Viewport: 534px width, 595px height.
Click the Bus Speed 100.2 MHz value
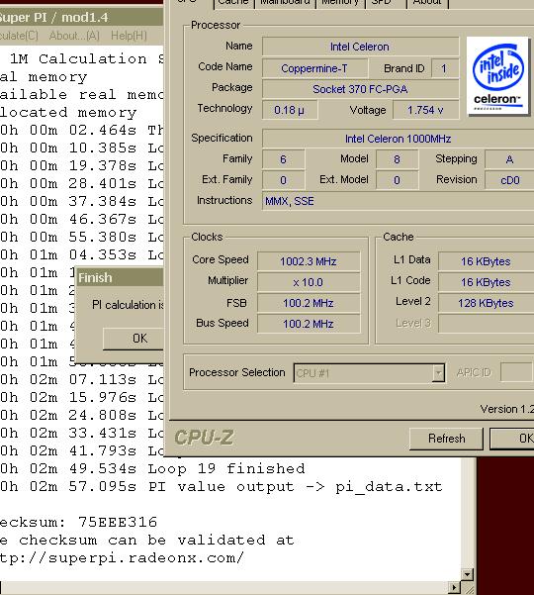point(309,324)
